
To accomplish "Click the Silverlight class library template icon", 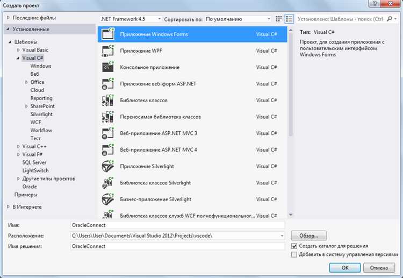I will click(x=108, y=183).
